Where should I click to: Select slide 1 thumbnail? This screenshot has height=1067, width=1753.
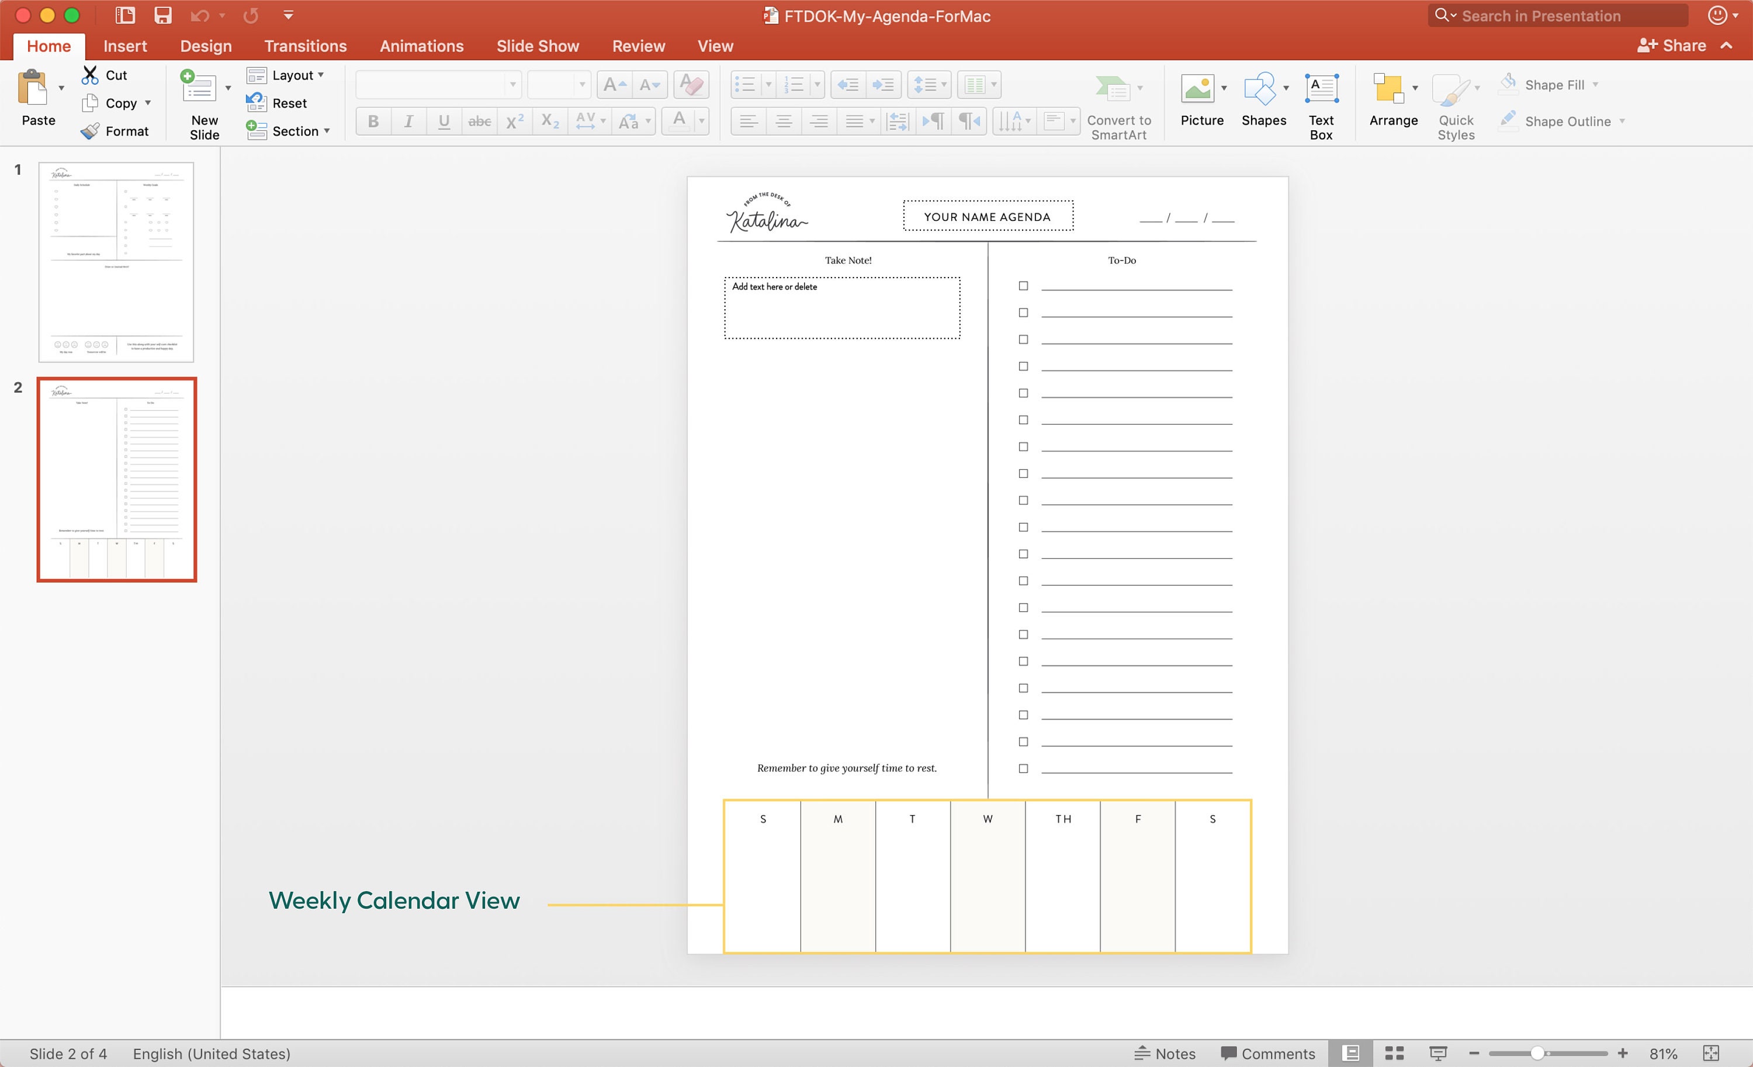coord(116,262)
